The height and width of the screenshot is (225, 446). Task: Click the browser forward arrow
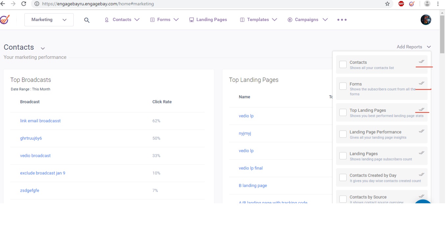[13, 4]
